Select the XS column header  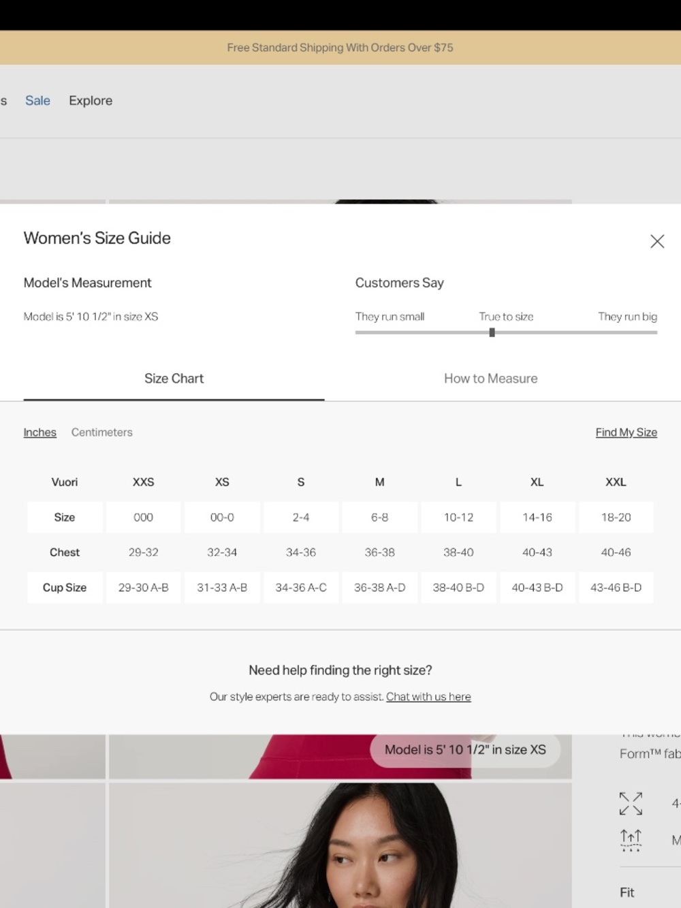click(x=222, y=482)
